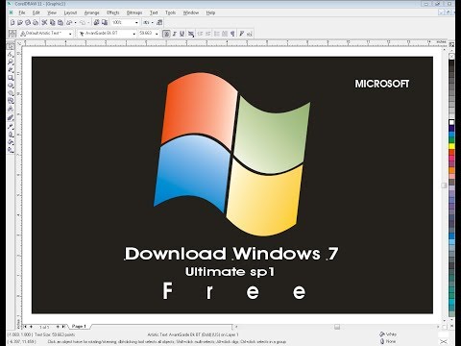Click the vertical scrollbar thumb
This screenshot has height=346, width=461.
click(444, 185)
